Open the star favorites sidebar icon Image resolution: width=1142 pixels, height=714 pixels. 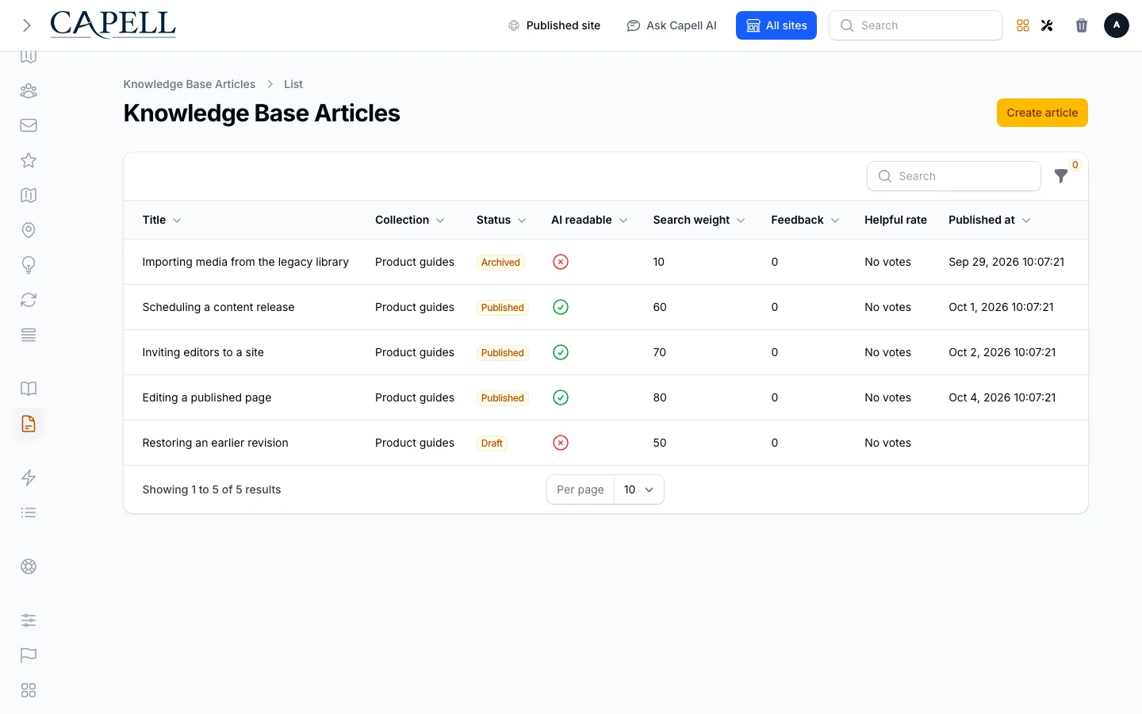[x=29, y=160]
